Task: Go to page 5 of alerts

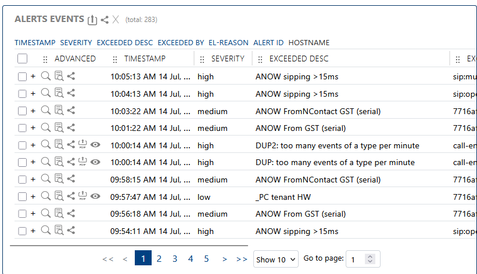Action: tap(206, 258)
